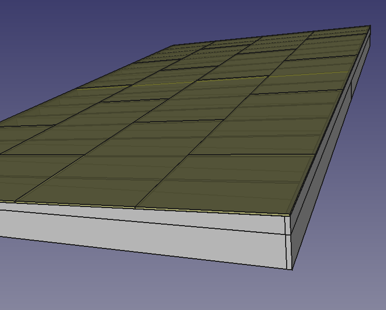Select the farthest back-right tile on the top surface
This screenshot has height=310, width=386.
point(339,34)
